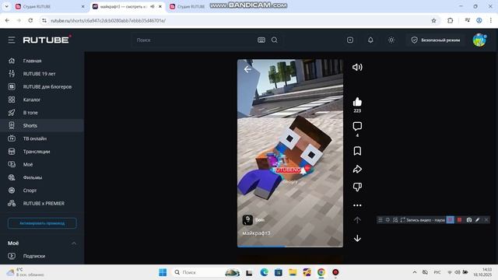Open the browser tab search dropdown

pyautogui.click(x=6, y=6)
